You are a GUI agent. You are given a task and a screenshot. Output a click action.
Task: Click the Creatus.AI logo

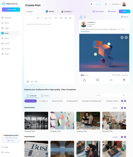10,4
